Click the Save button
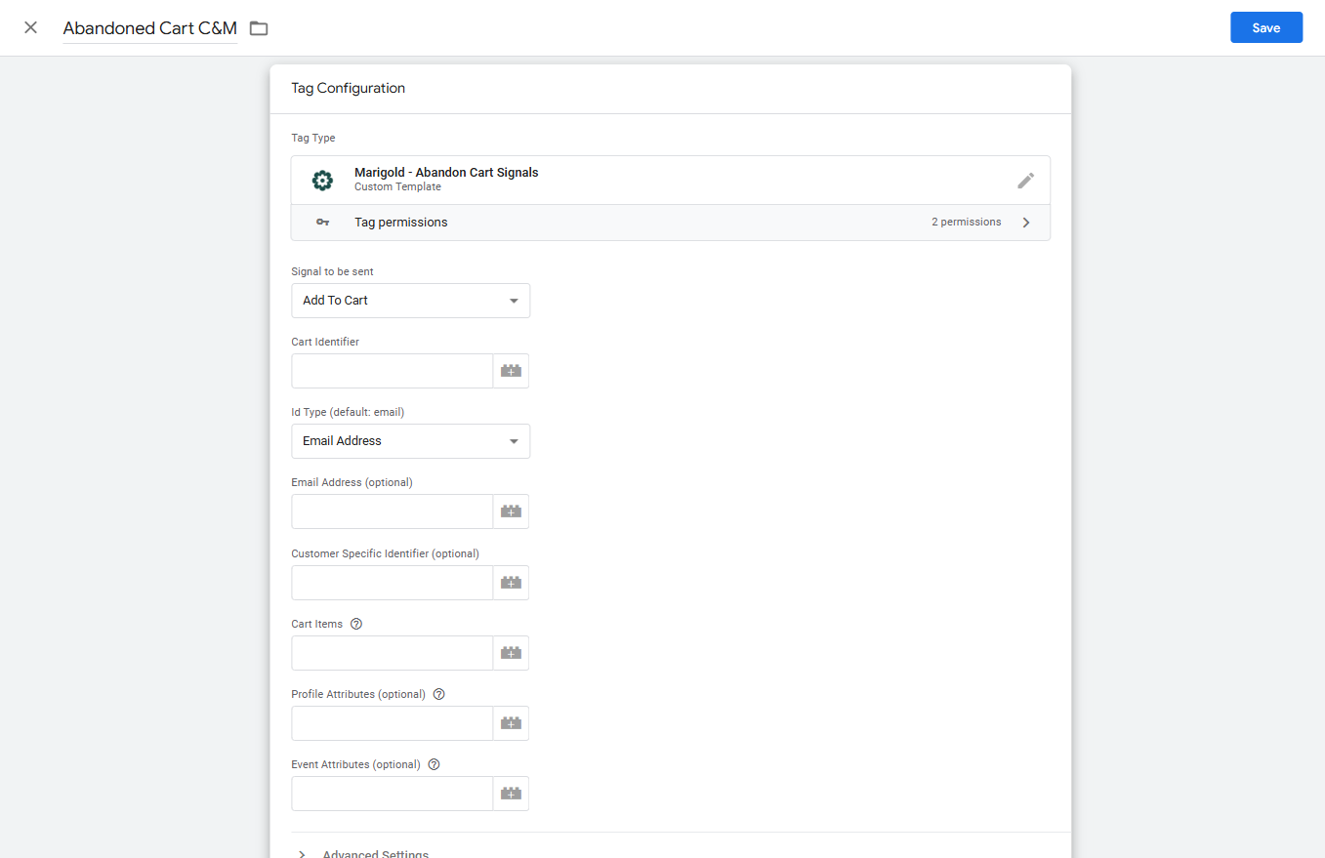Viewport: 1325px width, 858px height. [x=1265, y=27]
